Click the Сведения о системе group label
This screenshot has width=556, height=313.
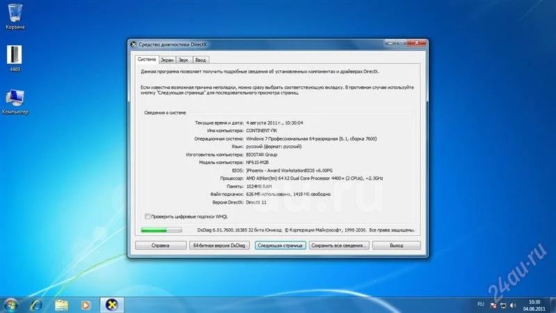pyautogui.click(x=165, y=113)
